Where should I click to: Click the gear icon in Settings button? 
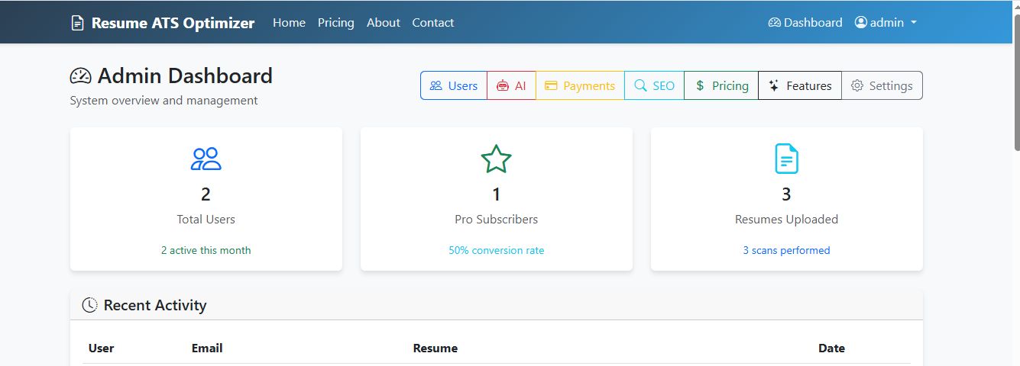click(x=857, y=85)
